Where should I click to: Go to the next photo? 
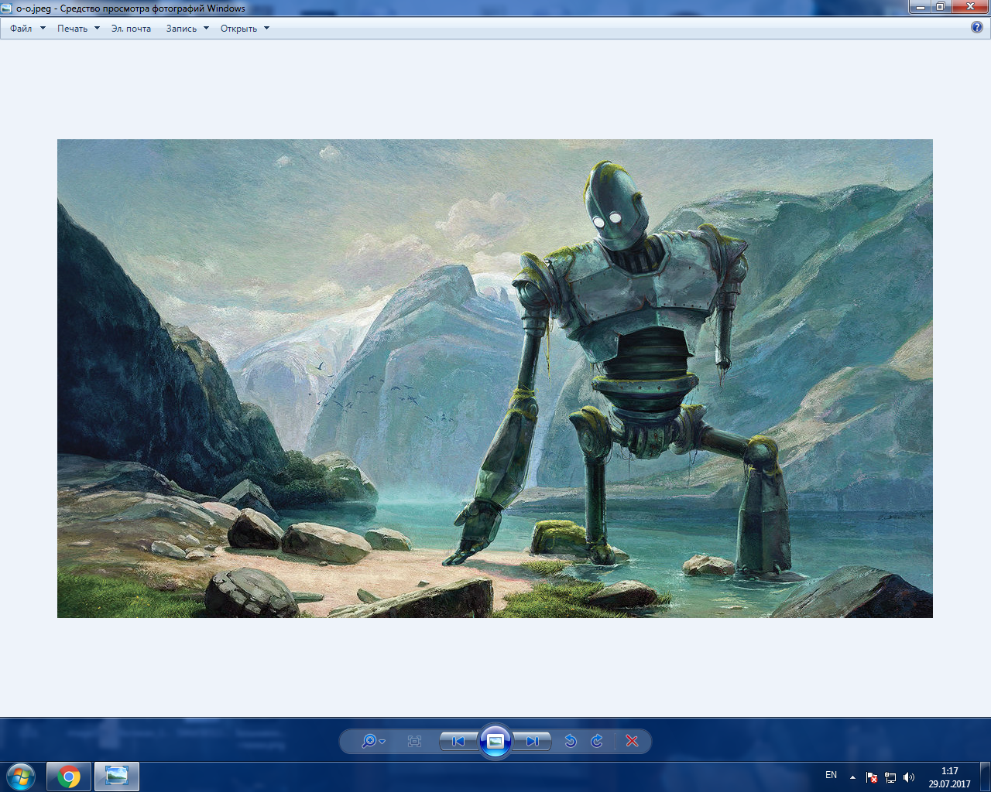click(x=533, y=741)
